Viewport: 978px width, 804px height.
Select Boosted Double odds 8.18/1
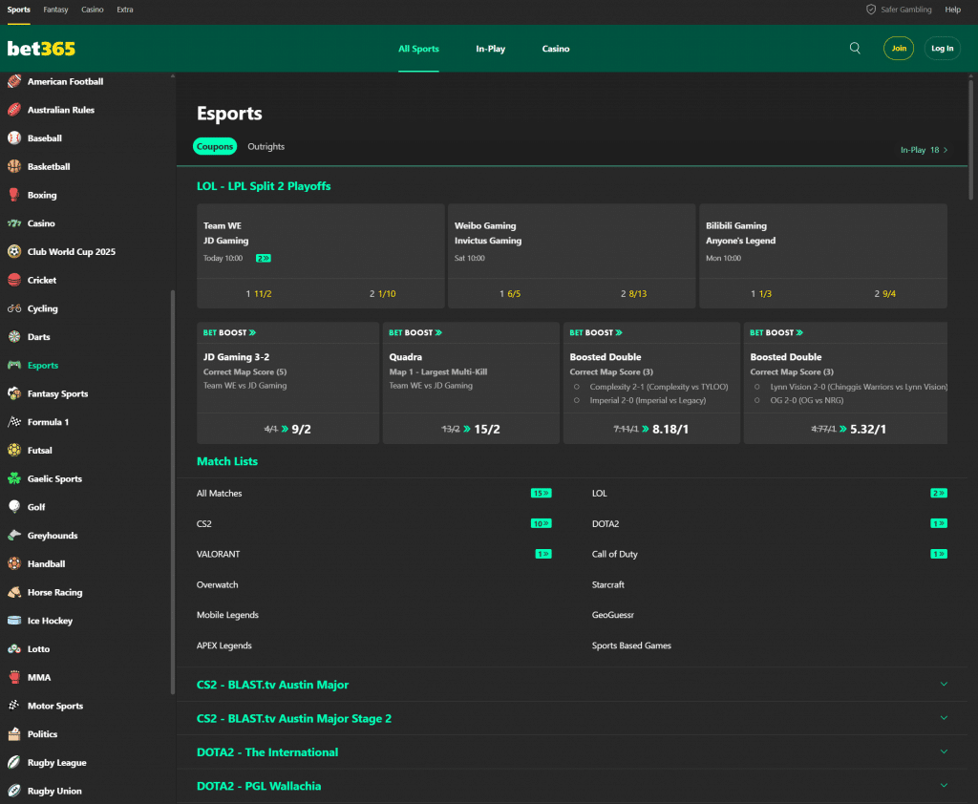(x=651, y=429)
